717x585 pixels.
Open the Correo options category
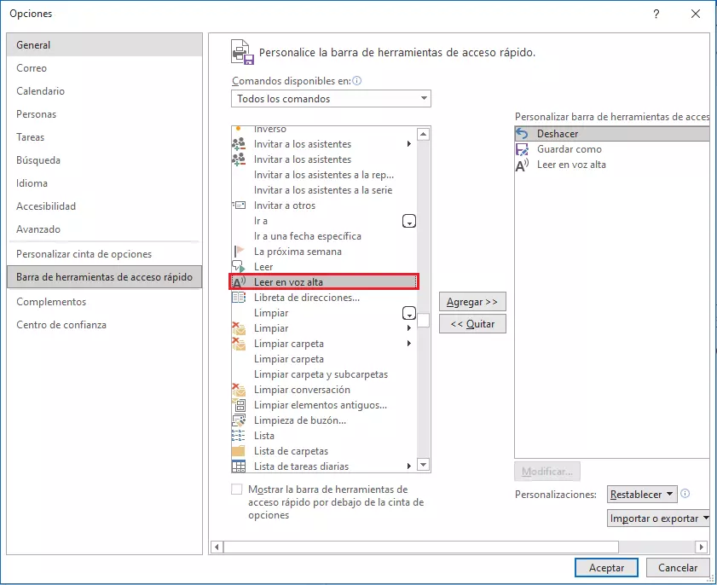point(32,68)
